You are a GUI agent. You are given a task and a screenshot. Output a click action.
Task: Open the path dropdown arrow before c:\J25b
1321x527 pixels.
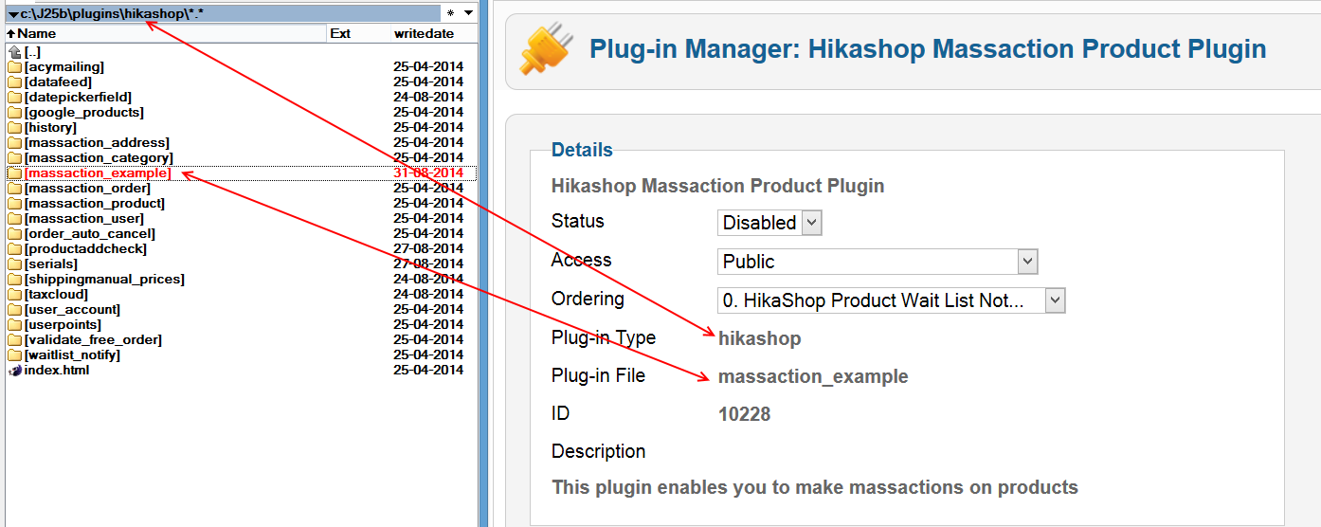point(13,14)
